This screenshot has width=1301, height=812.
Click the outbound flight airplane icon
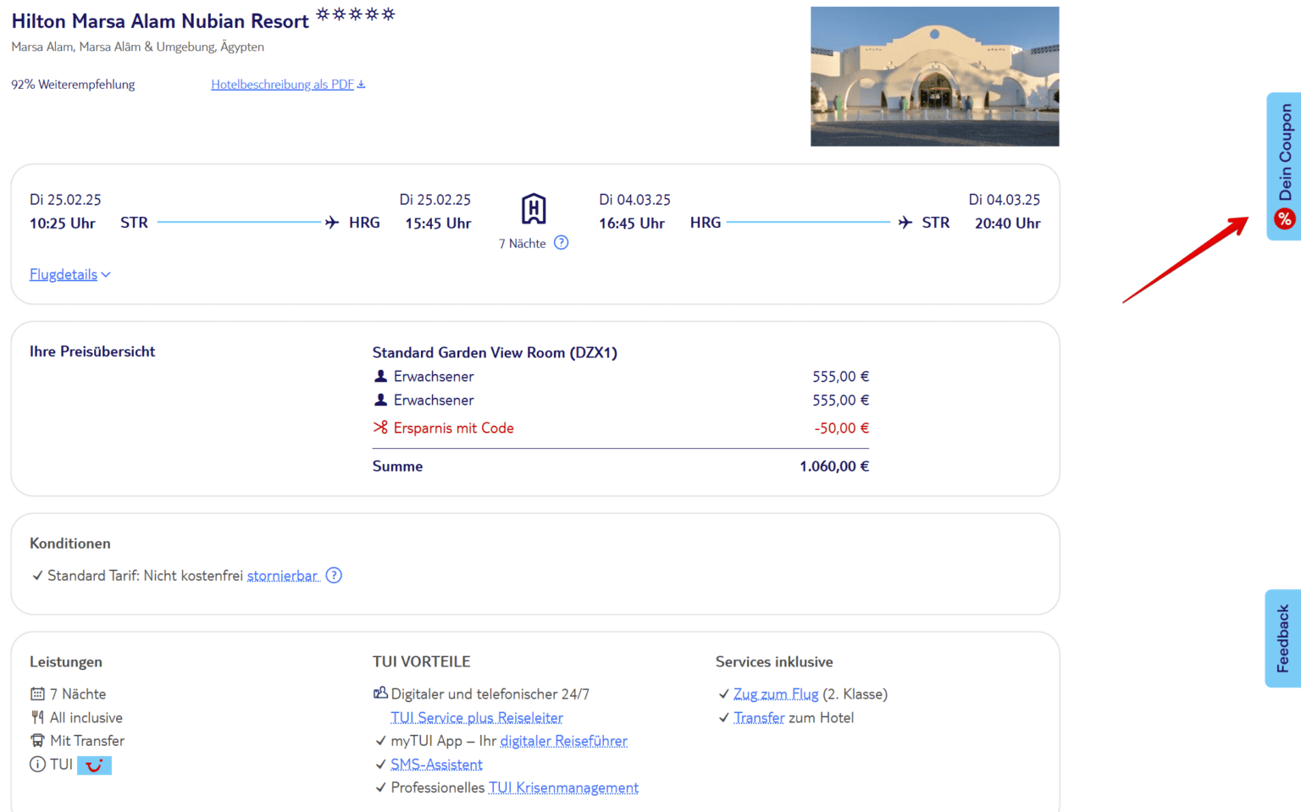click(332, 223)
